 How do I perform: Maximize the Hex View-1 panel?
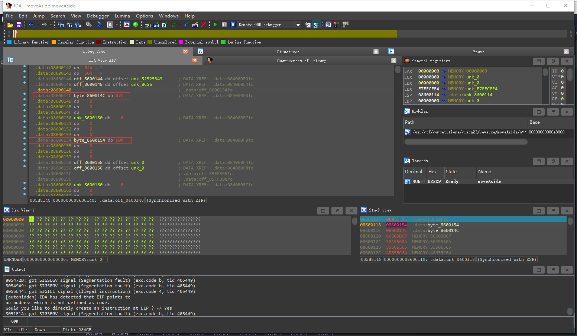[323, 211]
